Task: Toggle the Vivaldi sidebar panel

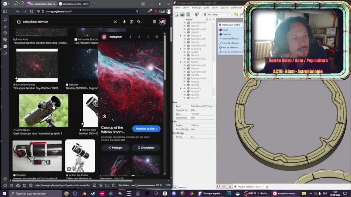Action: click(x=5, y=11)
